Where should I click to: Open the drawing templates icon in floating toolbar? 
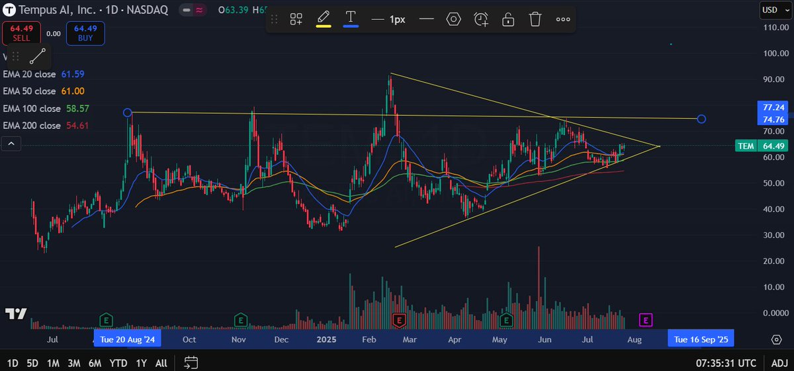(x=296, y=19)
